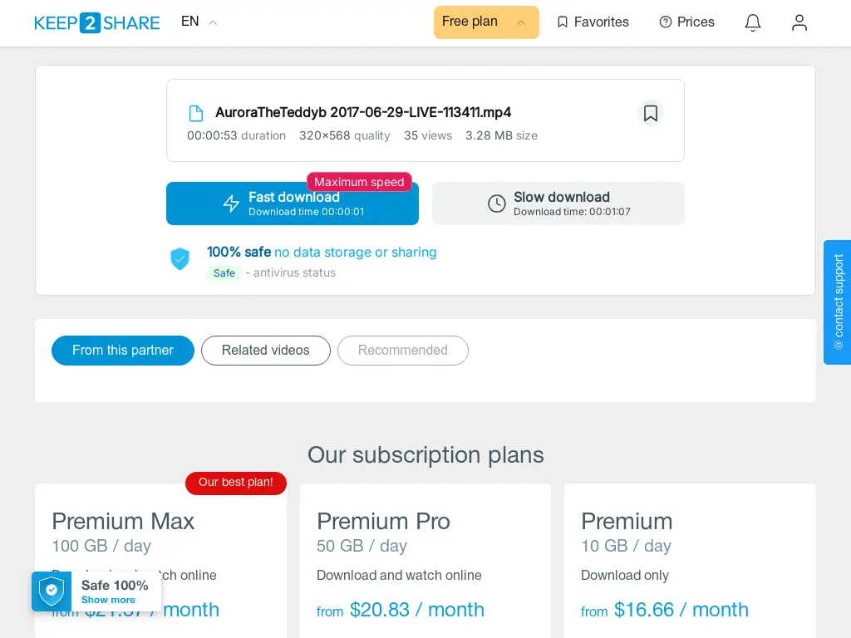The height and width of the screenshot is (638, 851).
Task: Open the contact support side tab
Action: 837,302
